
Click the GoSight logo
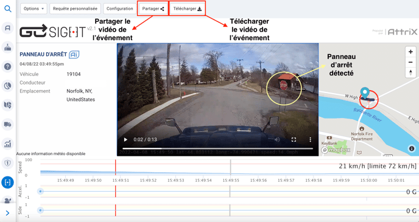pos(52,31)
